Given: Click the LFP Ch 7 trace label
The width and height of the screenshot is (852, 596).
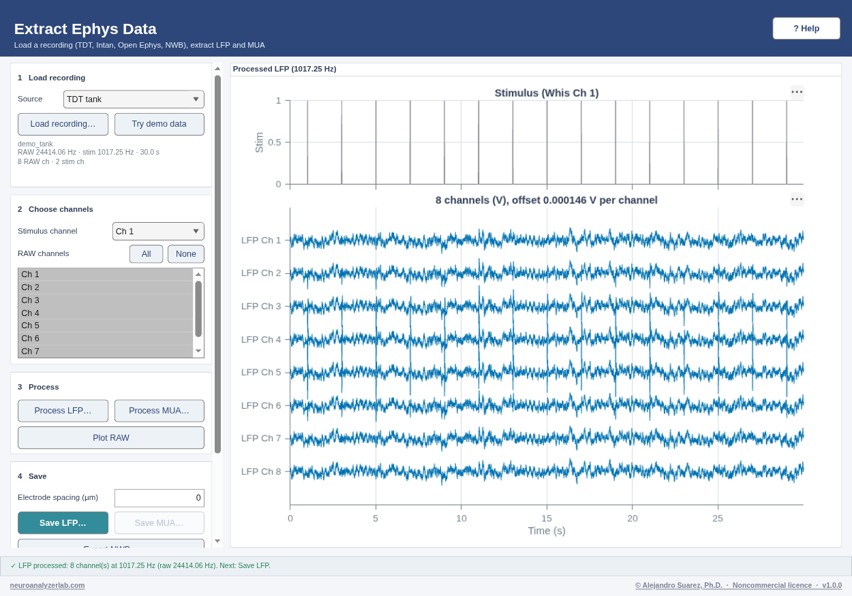Looking at the screenshot, I should pyautogui.click(x=261, y=438).
